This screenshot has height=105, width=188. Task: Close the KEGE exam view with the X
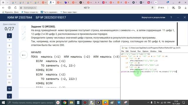coord(185,17)
